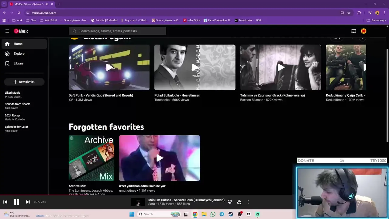Image resolution: width=389 pixels, height=219 pixels.
Task: Go to the Home section
Action: coord(24,44)
